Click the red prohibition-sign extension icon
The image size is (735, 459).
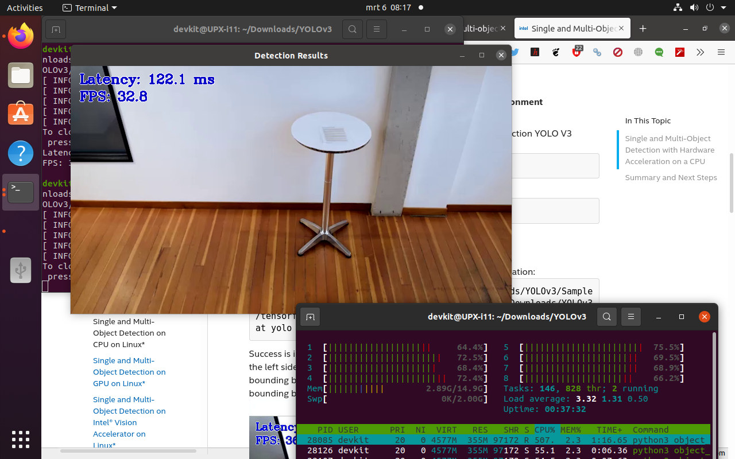click(x=618, y=52)
